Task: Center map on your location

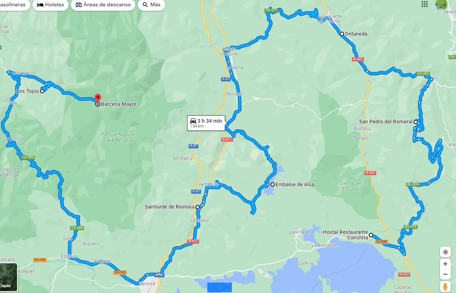Action: tap(445, 252)
